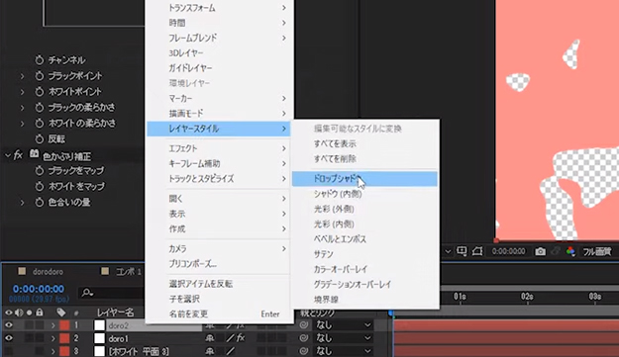Hide the doro2 layer with eye icon

pos(8,325)
